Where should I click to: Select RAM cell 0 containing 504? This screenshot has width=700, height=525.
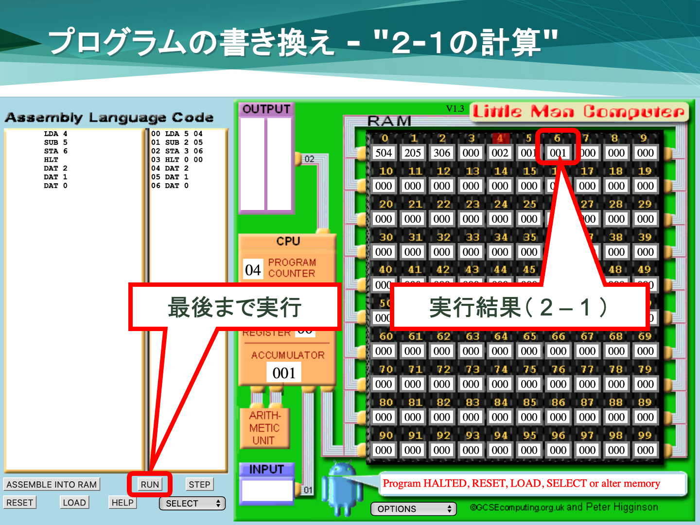click(384, 153)
